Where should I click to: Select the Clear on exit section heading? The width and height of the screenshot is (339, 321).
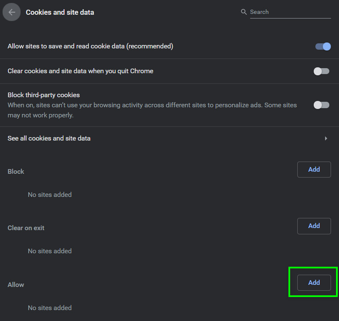click(x=26, y=228)
